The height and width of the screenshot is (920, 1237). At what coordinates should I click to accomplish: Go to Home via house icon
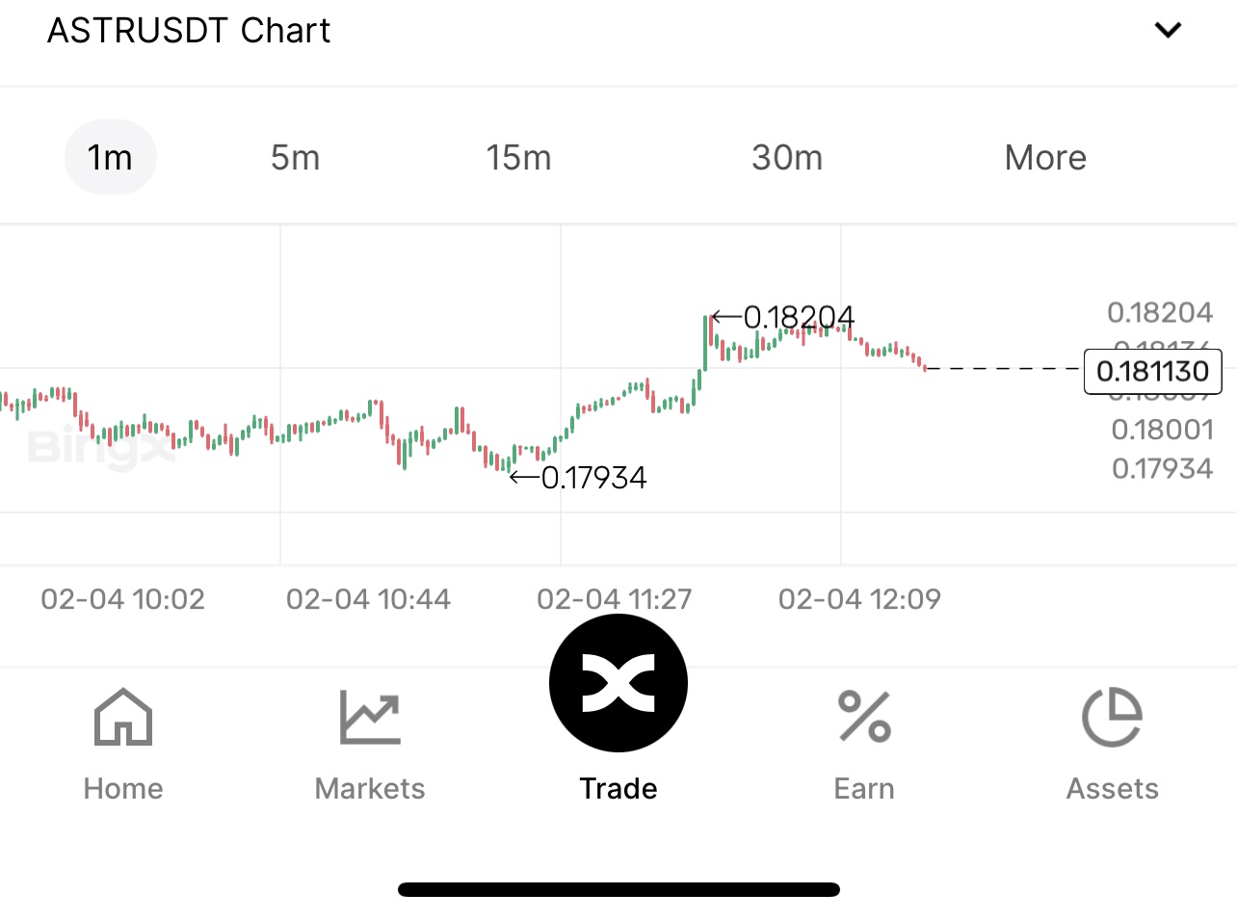click(123, 718)
